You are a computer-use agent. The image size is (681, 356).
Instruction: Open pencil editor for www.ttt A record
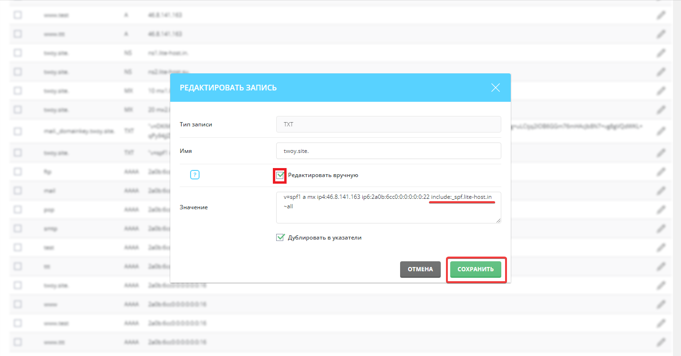pos(661,34)
